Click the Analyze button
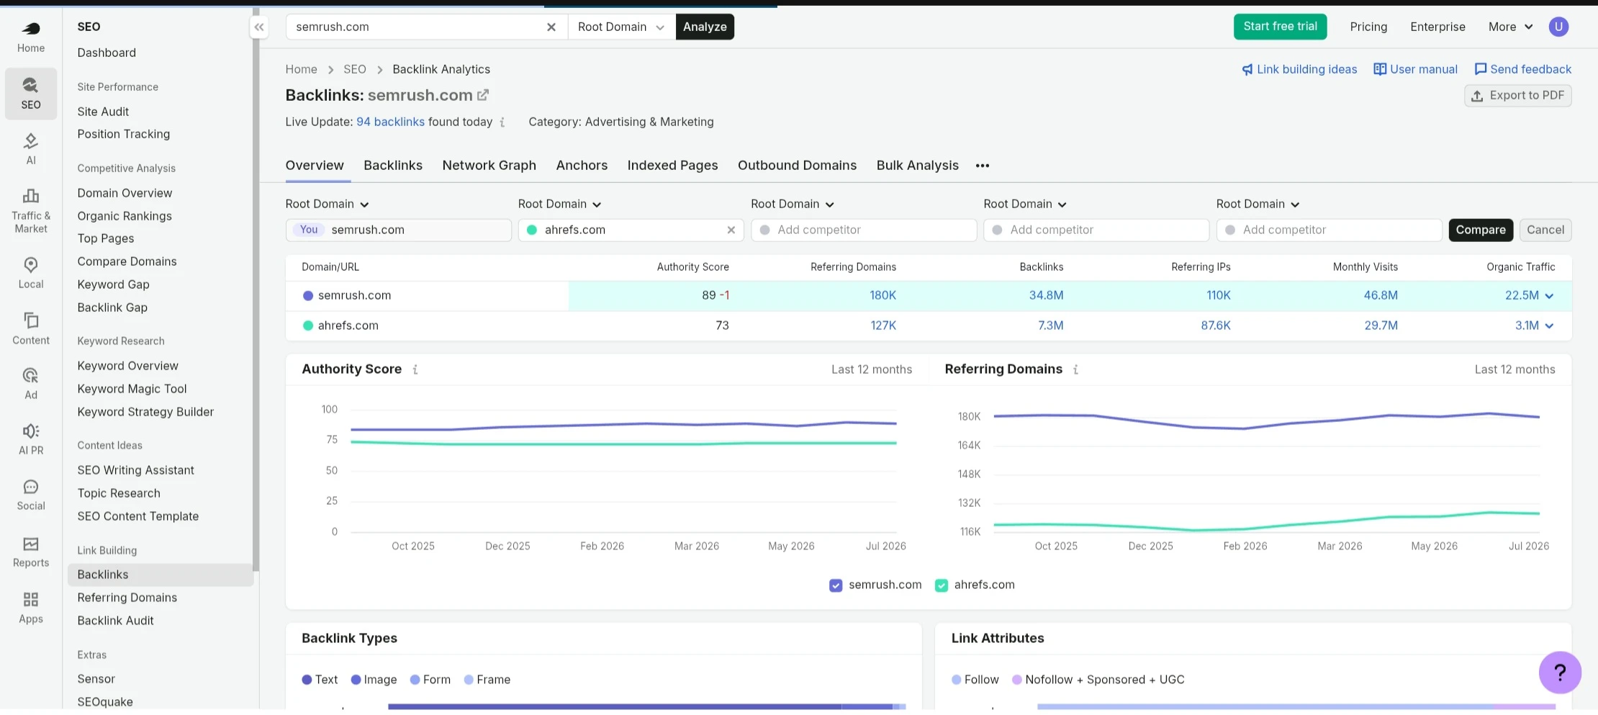Viewport: 1598px width, 715px height. click(705, 27)
